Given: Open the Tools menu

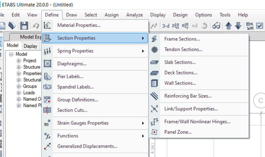Looking at the screenshot, I should [225, 15].
